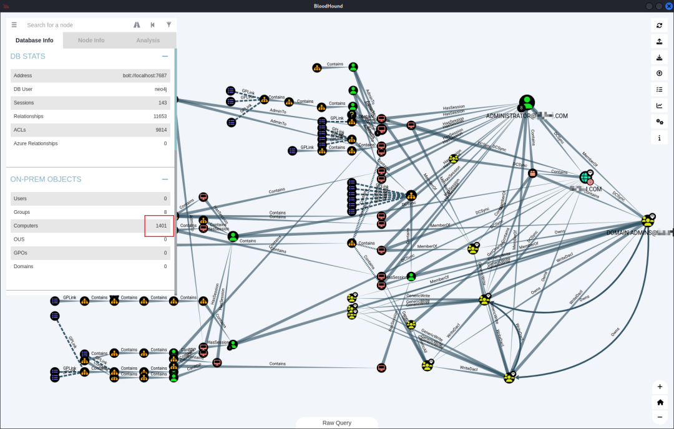Collapse the ON-PREM OBJECTS section
The height and width of the screenshot is (429, 674).
165,180
